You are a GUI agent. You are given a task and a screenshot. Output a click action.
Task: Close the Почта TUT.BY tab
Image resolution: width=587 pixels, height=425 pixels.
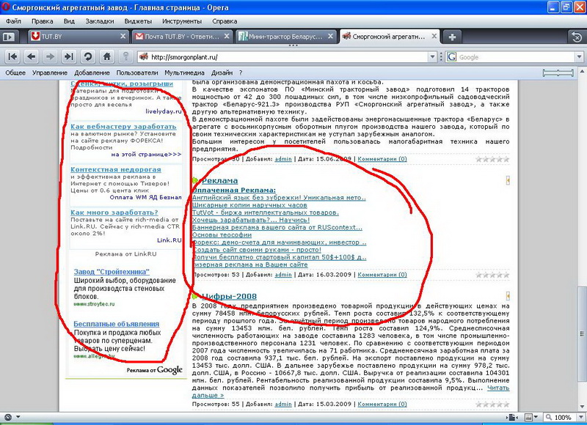[x=227, y=36]
